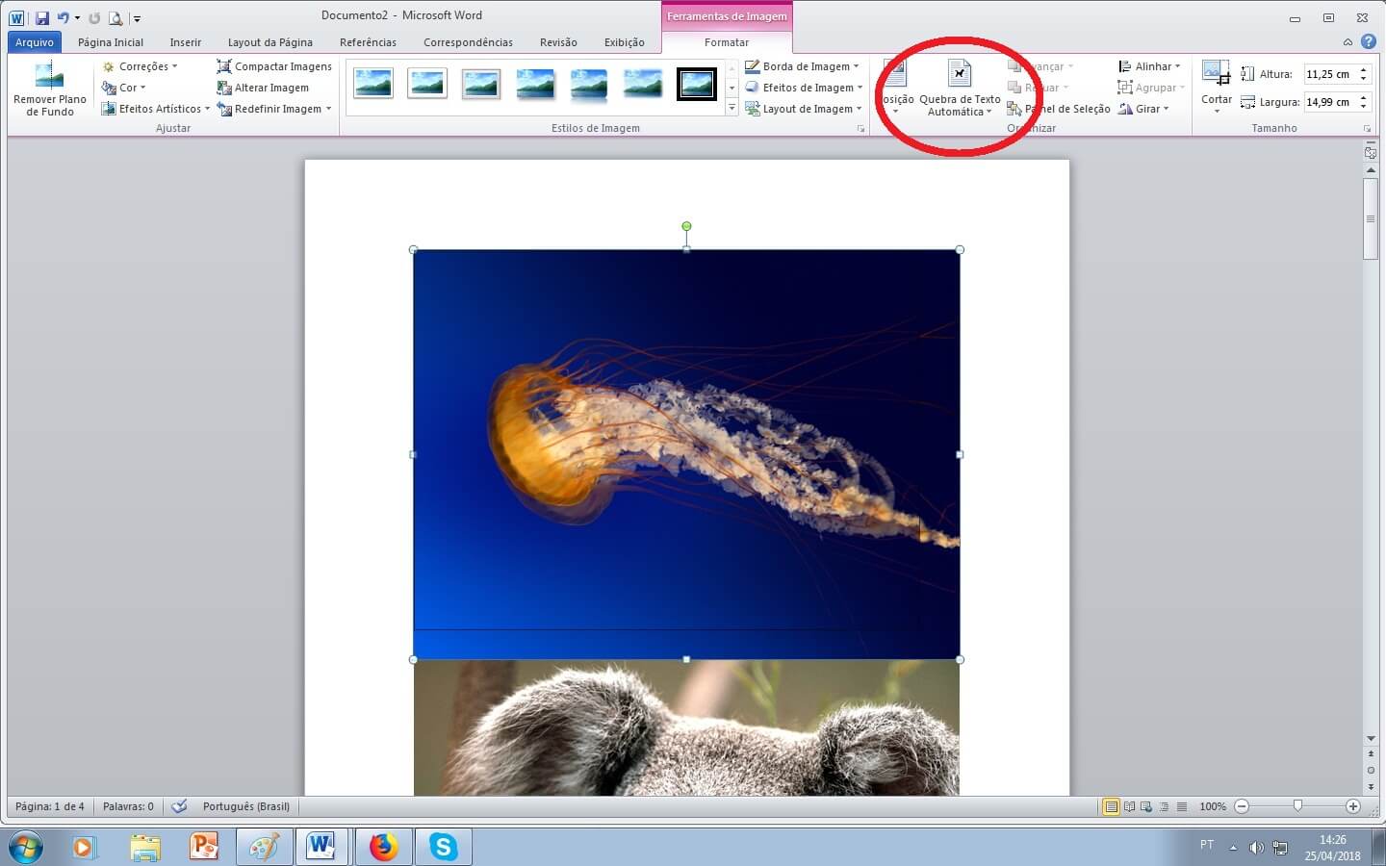Click the Português (Brasil) language indicator
The height and width of the screenshot is (866, 1386).
pyautogui.click(x=245, y=806)
